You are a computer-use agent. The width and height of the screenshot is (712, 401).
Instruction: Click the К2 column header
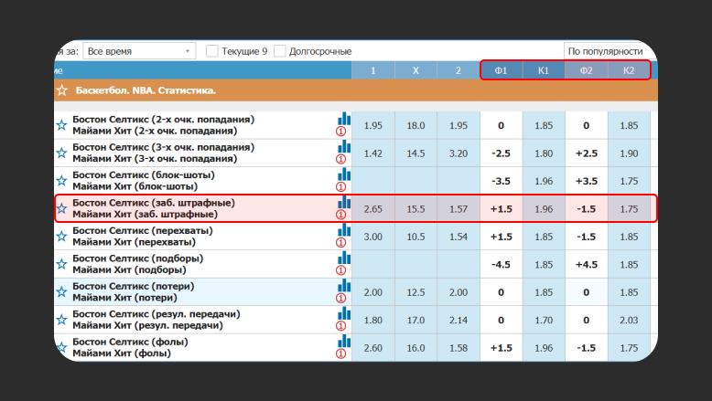(629, 70)
